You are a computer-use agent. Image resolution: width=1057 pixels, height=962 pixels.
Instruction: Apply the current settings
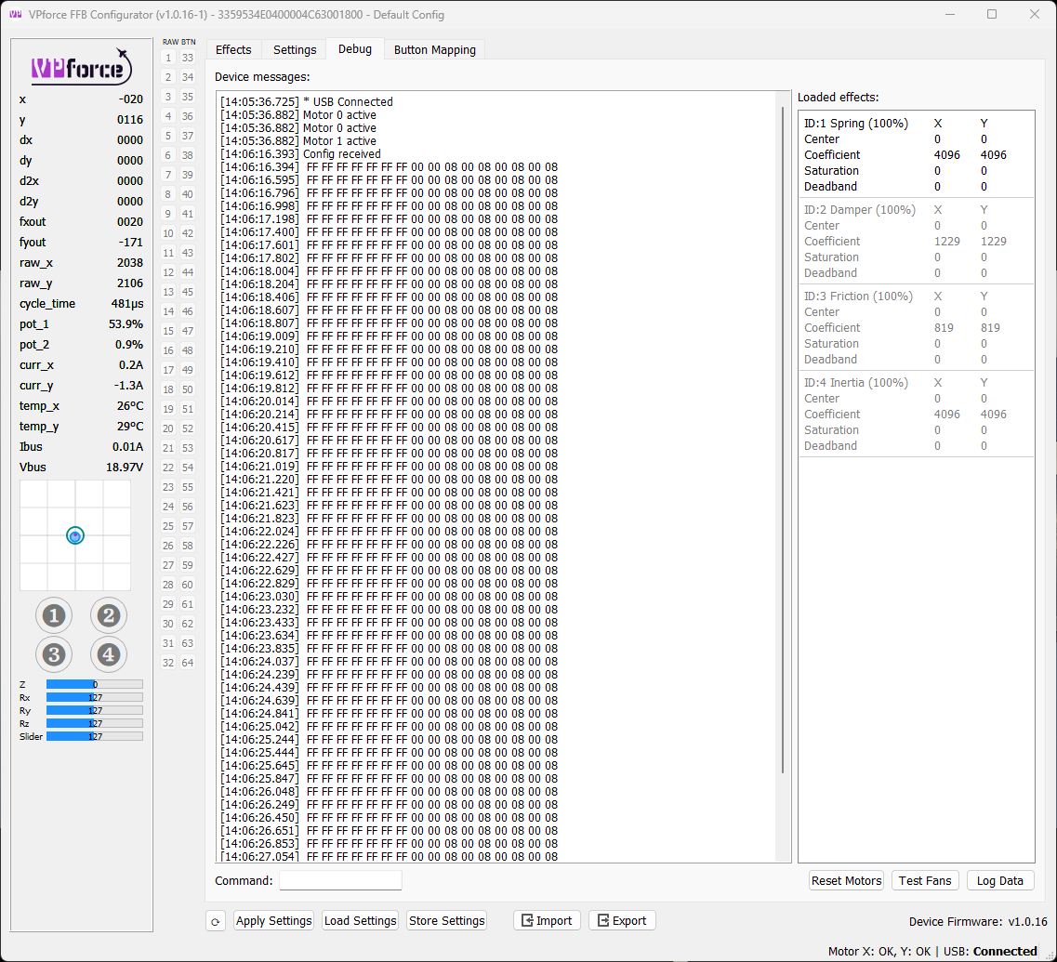point(273,920)
